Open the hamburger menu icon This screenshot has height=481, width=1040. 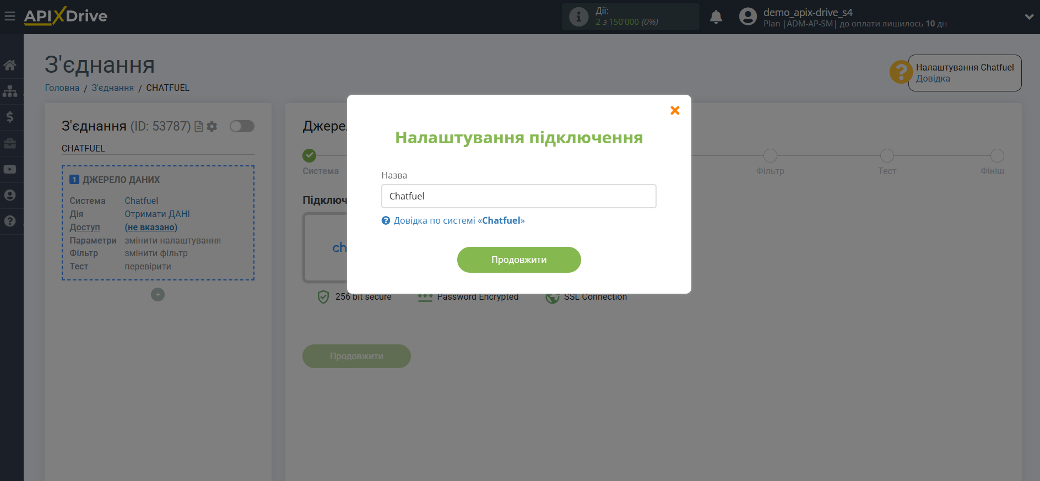pyautogui.click(x=10, y=17)
